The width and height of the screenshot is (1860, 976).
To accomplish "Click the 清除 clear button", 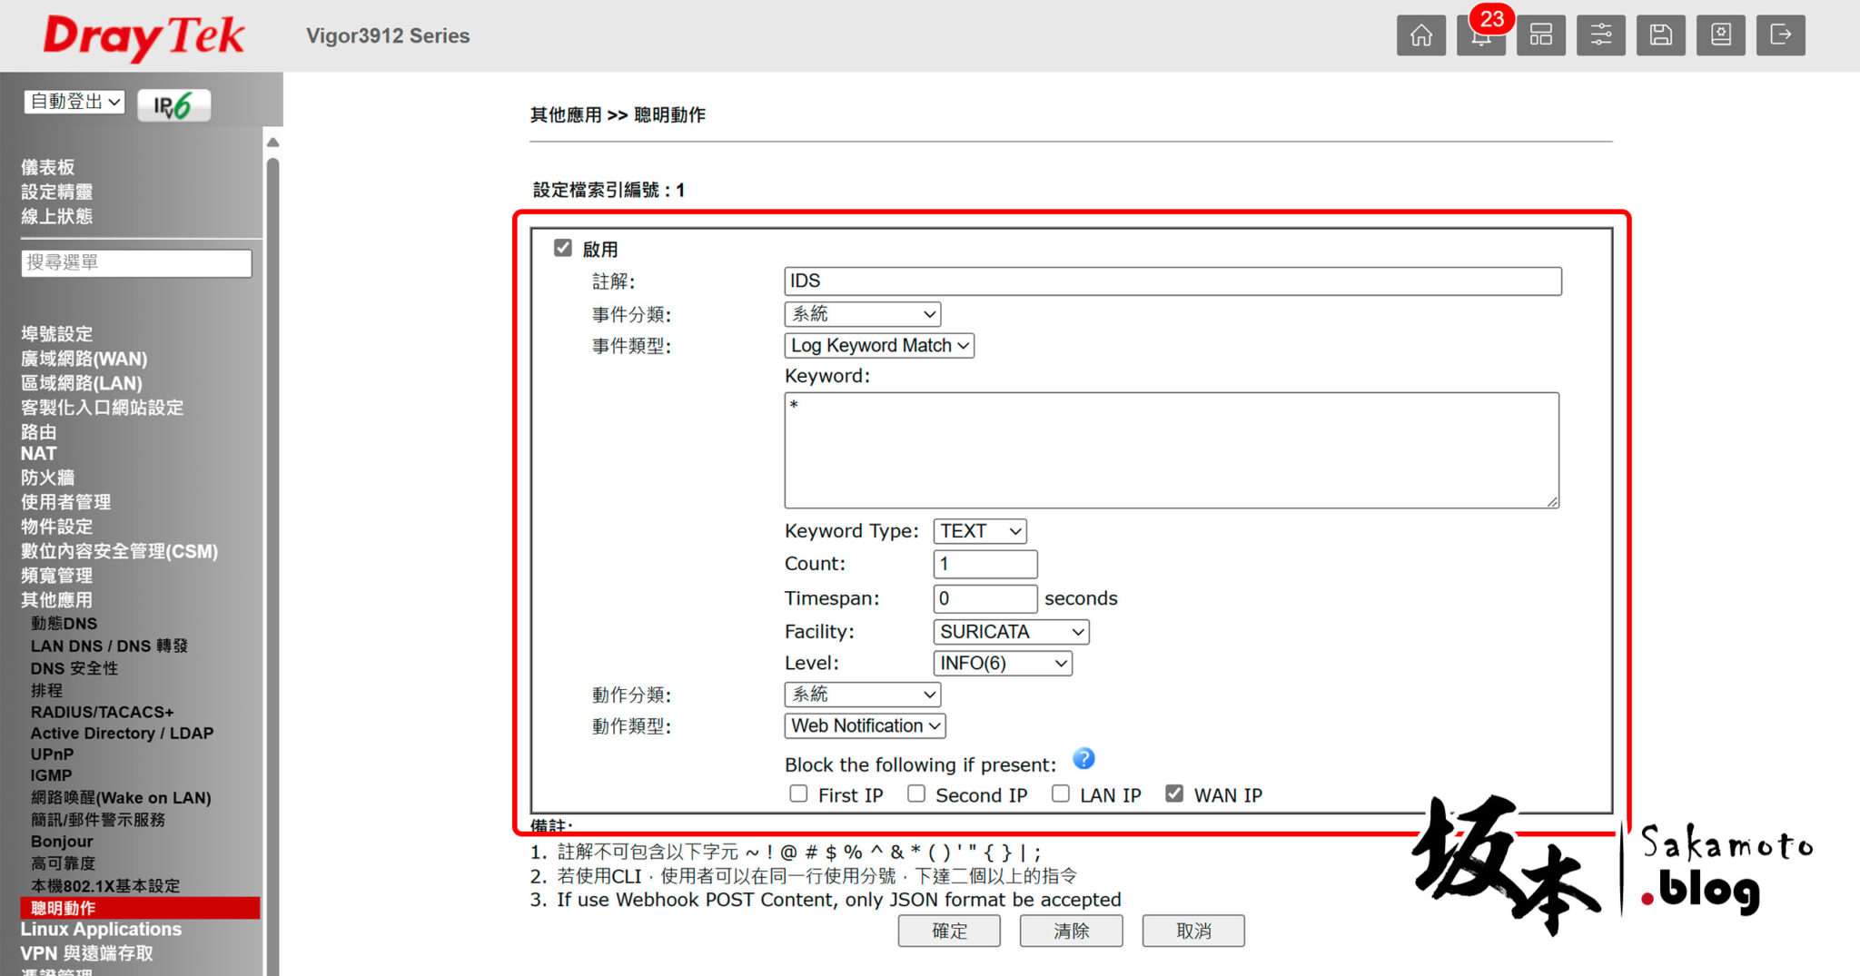I will [x=1072, y=931].
